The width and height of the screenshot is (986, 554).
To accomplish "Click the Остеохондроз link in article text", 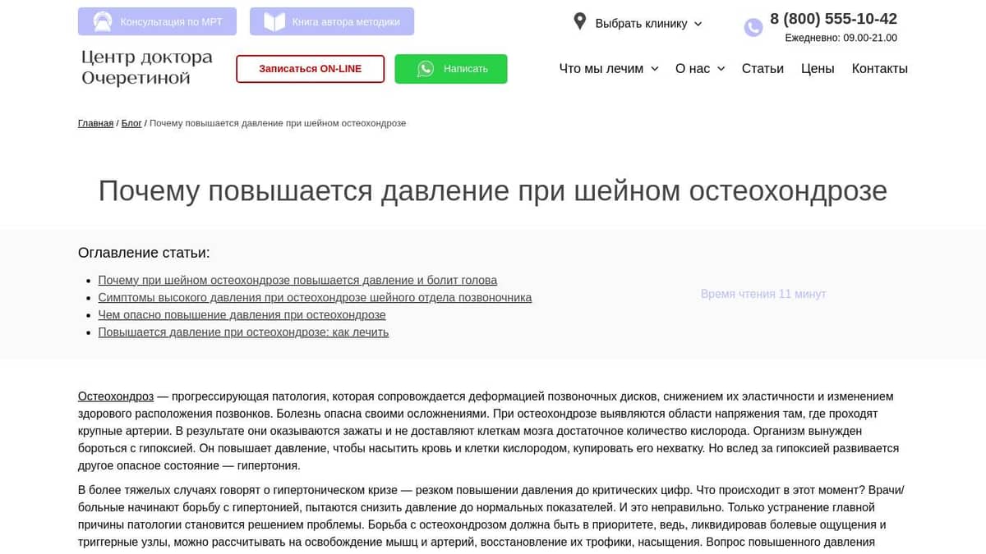I will tap(116, 396).
